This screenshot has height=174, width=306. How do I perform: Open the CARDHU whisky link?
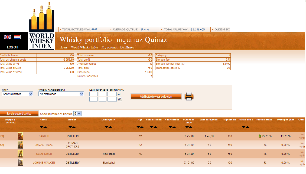(x=44, y=136)
